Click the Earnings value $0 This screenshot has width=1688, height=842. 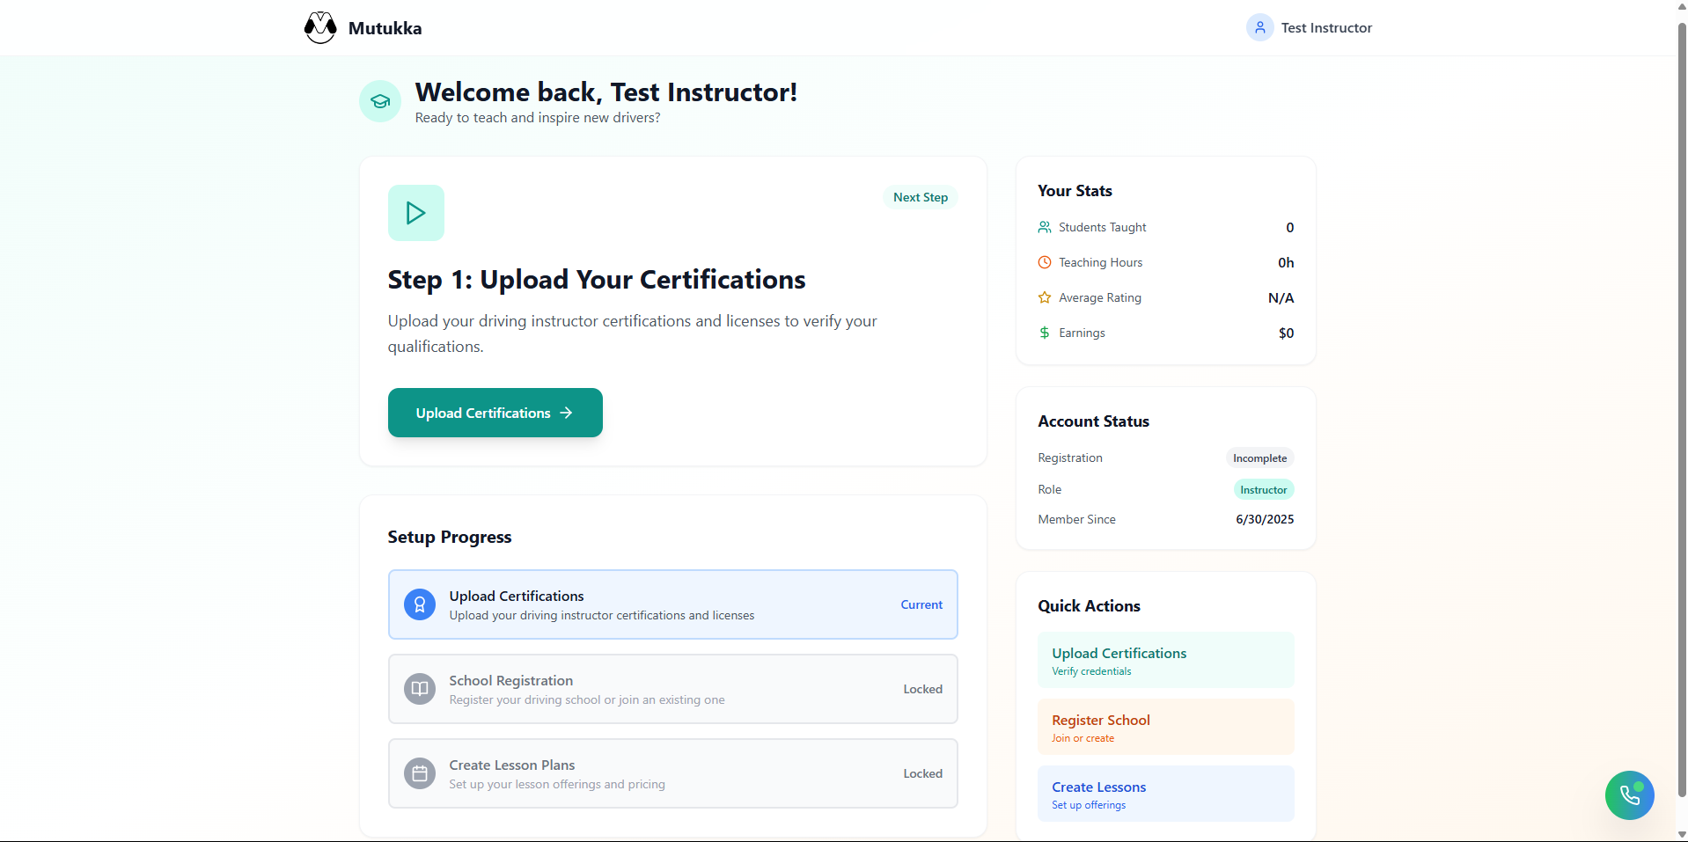tap(1286, 333)
